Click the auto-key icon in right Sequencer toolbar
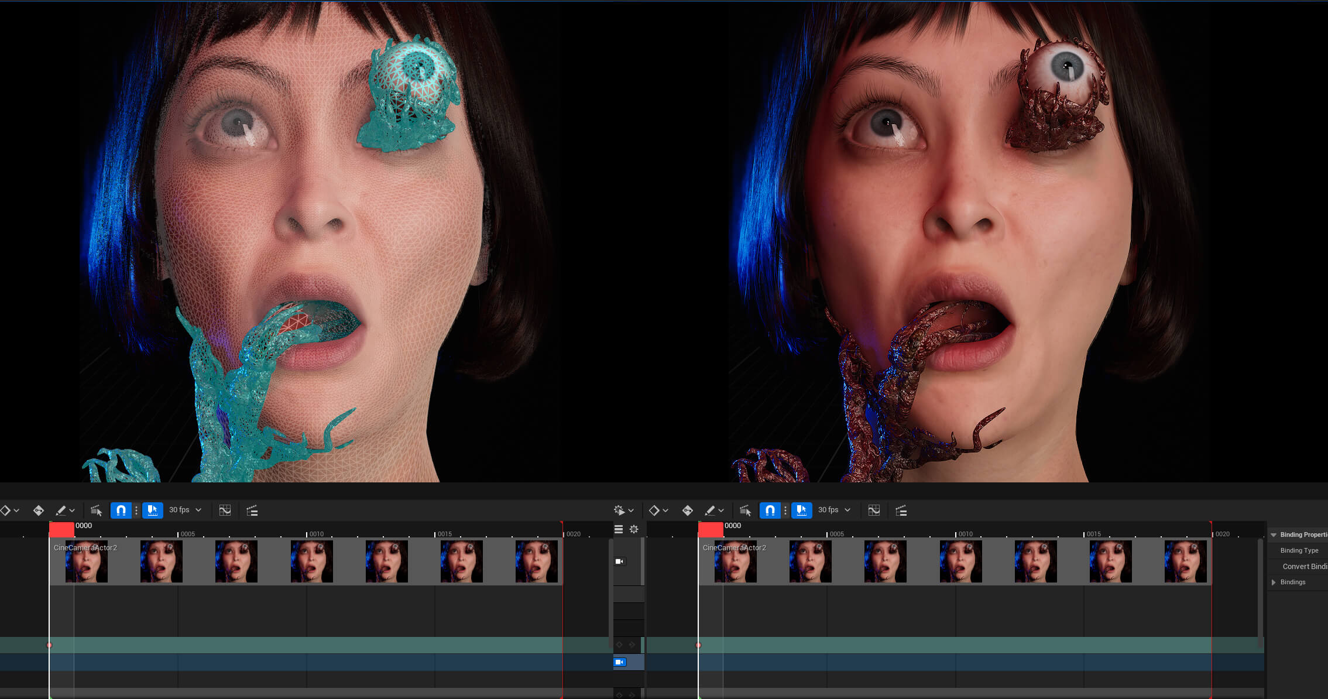The image size is (1328, 699). coord(687,510)
